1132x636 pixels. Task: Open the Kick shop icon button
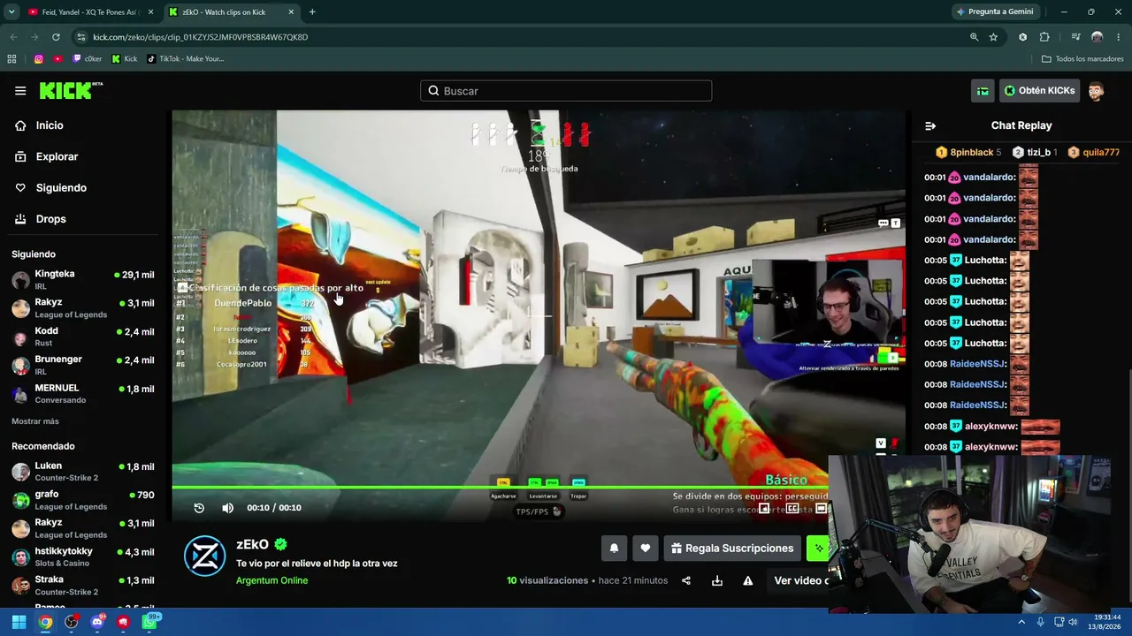pos(983,91)
